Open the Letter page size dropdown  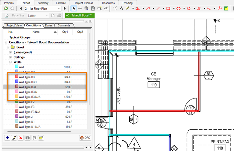tap(47, 15)
